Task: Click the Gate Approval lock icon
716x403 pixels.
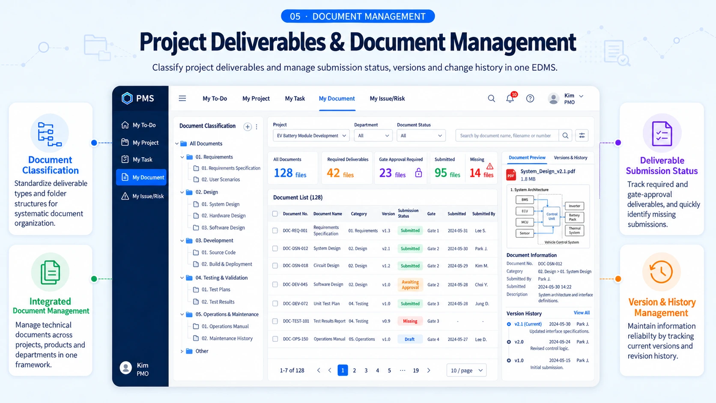Action: 418,173
